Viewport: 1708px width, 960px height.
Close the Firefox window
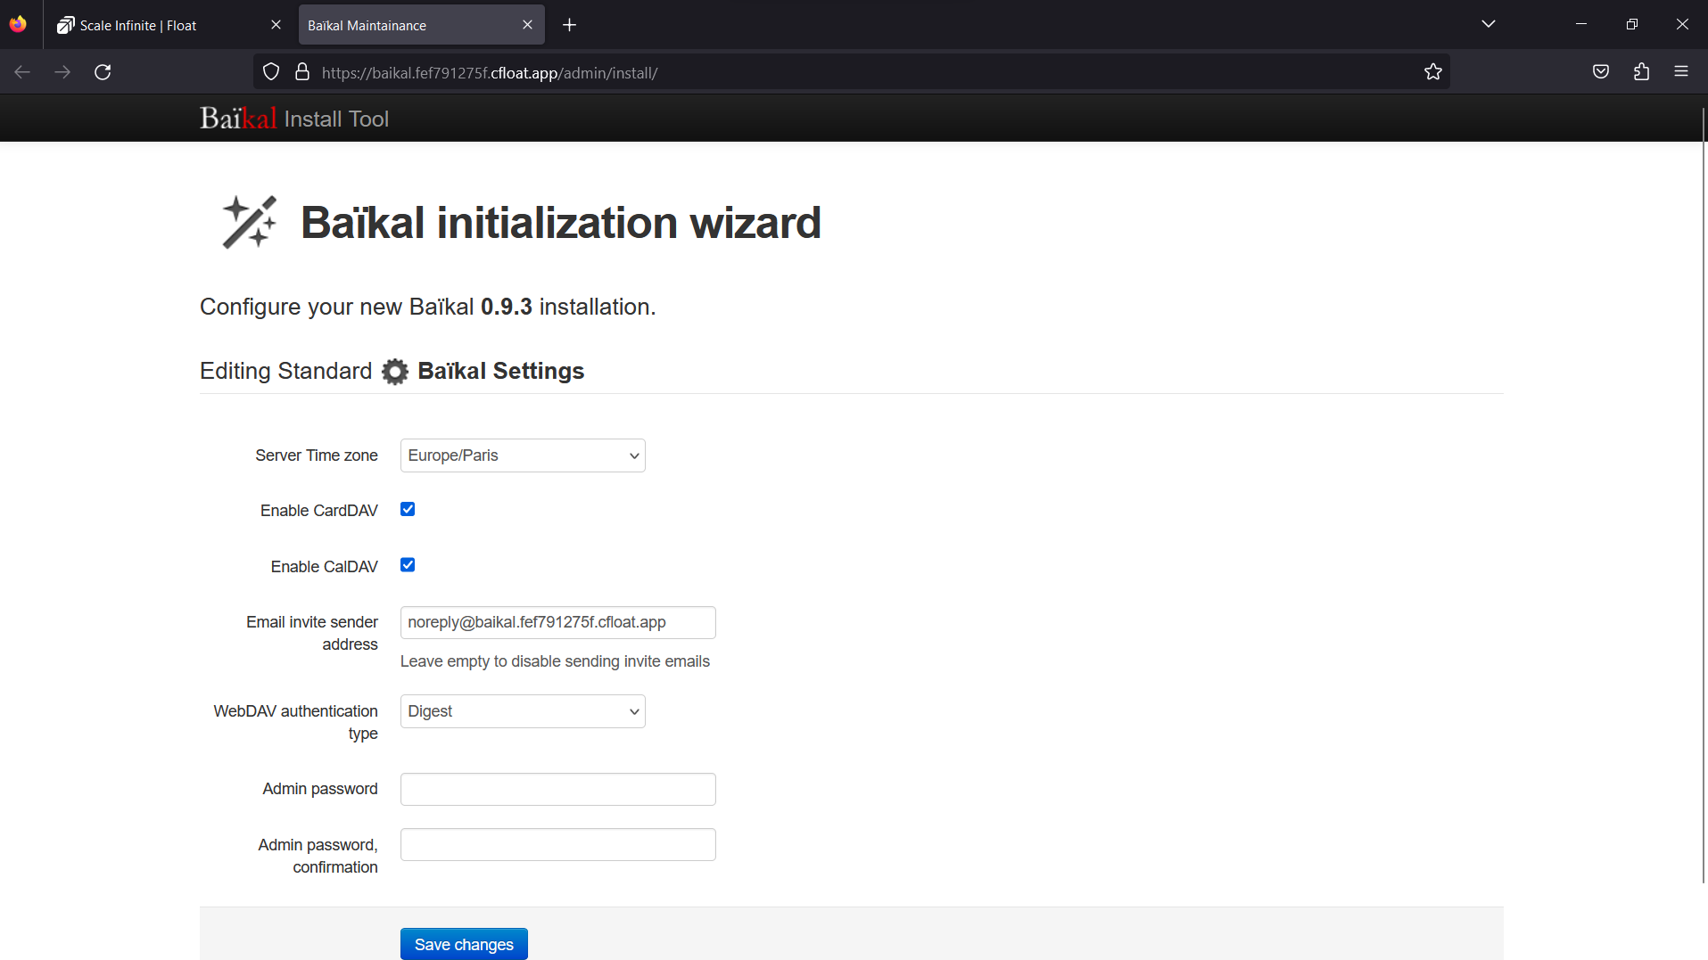click(x=1682, y=24)
